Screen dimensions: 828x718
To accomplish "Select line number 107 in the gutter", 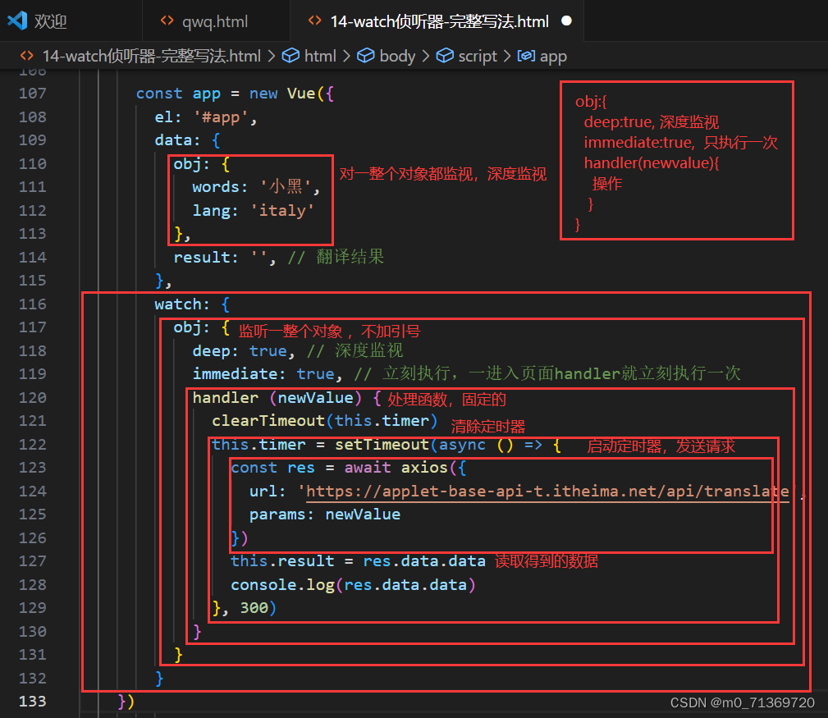I will click(32, 93).
